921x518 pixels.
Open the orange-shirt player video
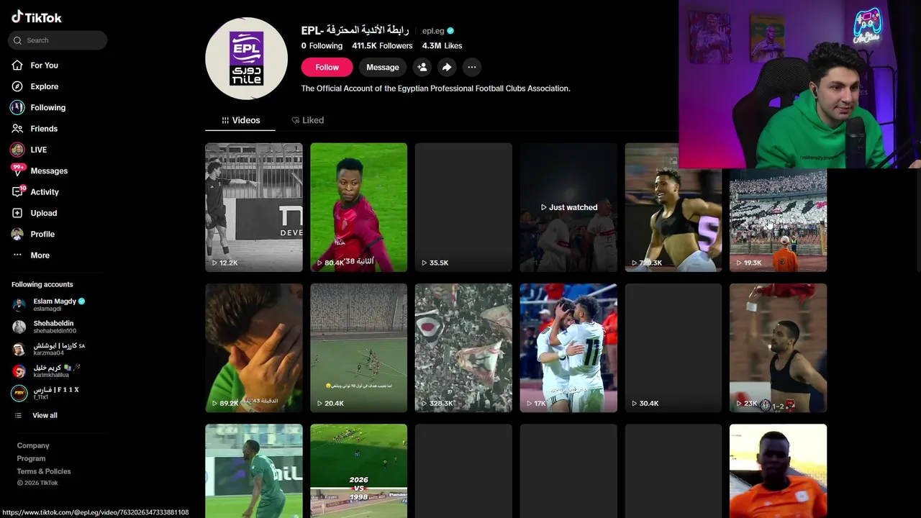click(x=779, y=471)
